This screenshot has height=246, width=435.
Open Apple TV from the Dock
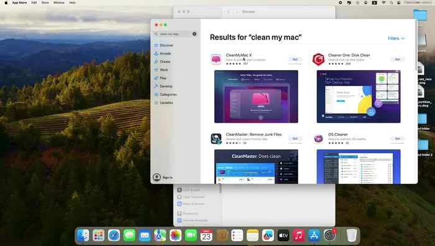pyautogui.click(x=283, y=235)
